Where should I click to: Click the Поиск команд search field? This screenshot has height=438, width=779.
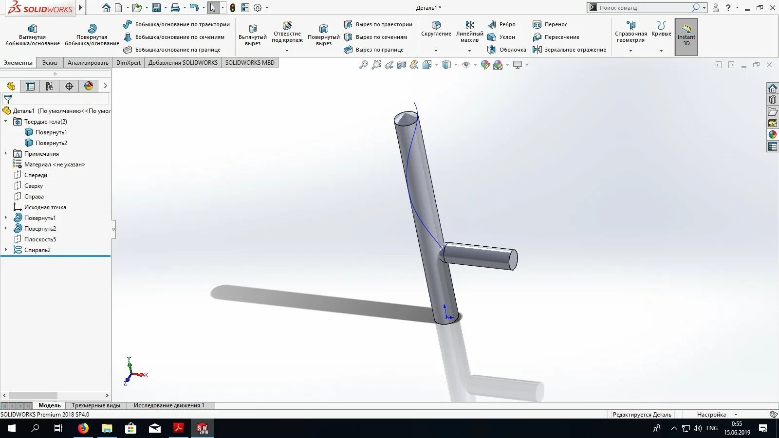643,7
